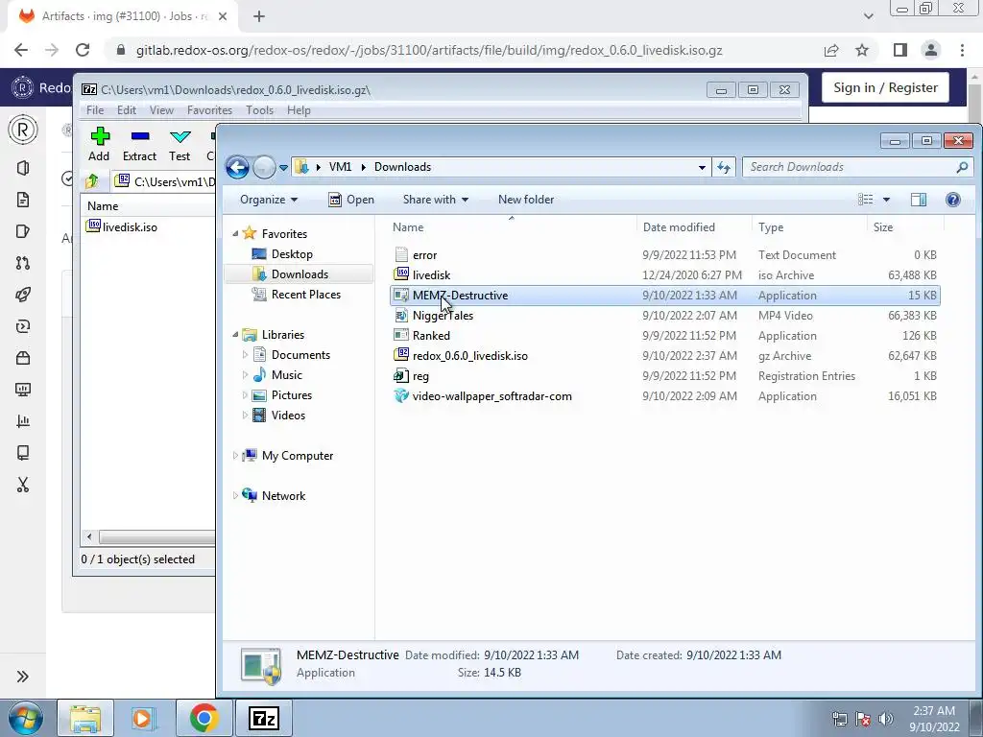The height and width of the screenshot is (737, 983).
Task: Open the Share with dropdown
Action: tap(436, 200)
